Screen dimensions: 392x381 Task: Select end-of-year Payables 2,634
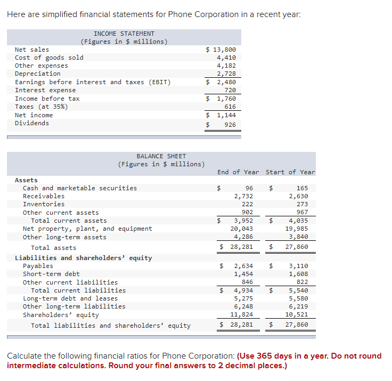243,266
